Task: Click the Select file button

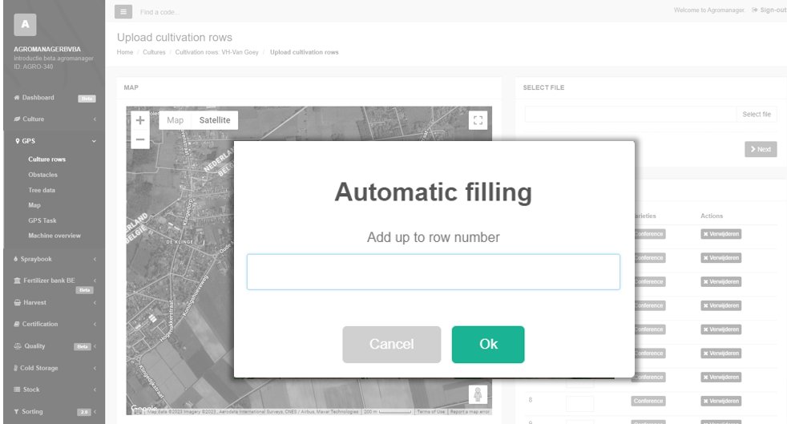Action: click(757, 115)
